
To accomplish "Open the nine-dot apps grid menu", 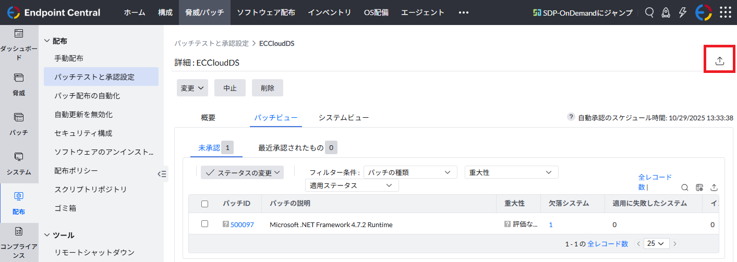I will [726, 13].
